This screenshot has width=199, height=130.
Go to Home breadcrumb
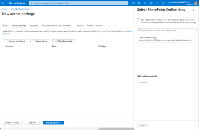(x=5, y=9)
